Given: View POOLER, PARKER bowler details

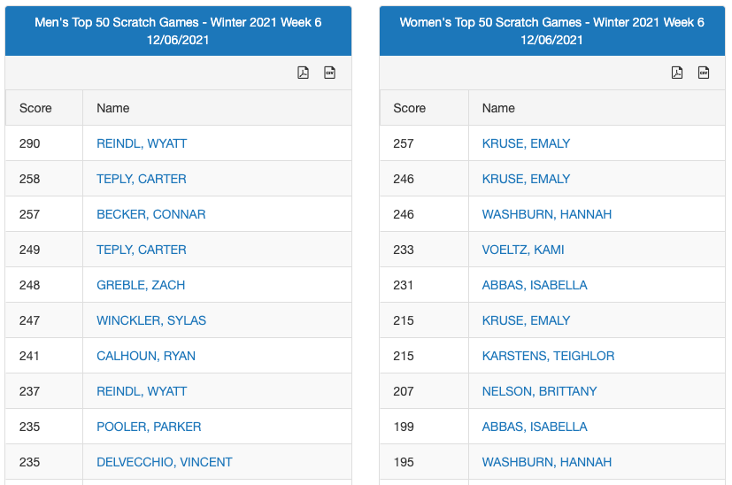Looking at the screenshot, I should (149, 427).
